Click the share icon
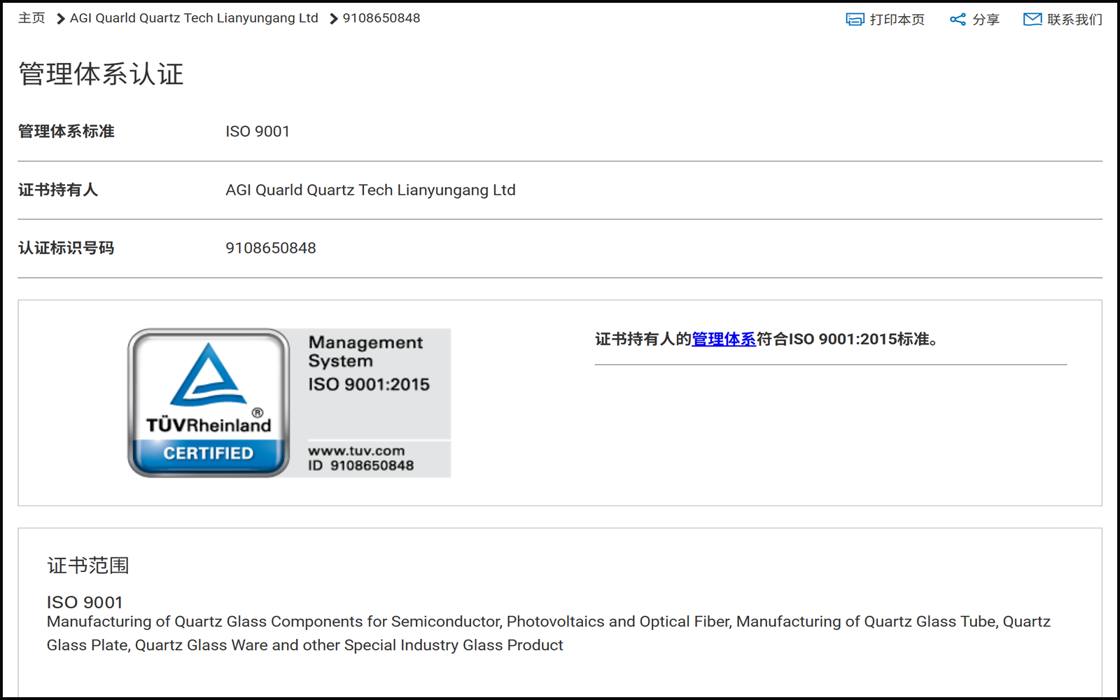The height and width of the screenshot is (700, 1120). [x=958, y=20]
